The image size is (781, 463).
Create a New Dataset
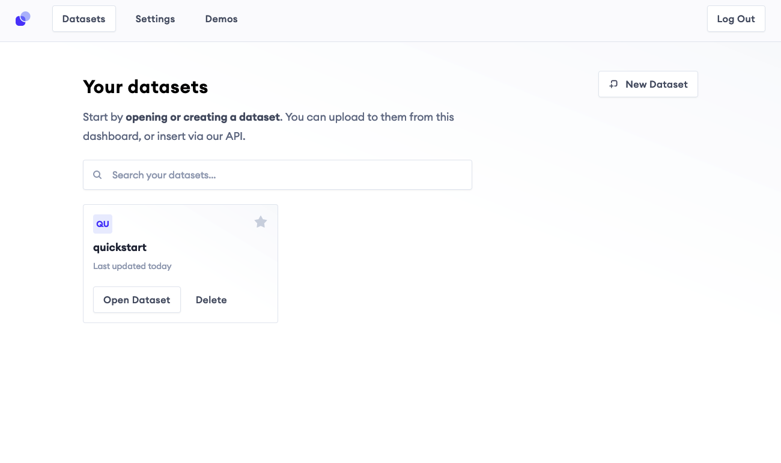[x=648, y=84]
